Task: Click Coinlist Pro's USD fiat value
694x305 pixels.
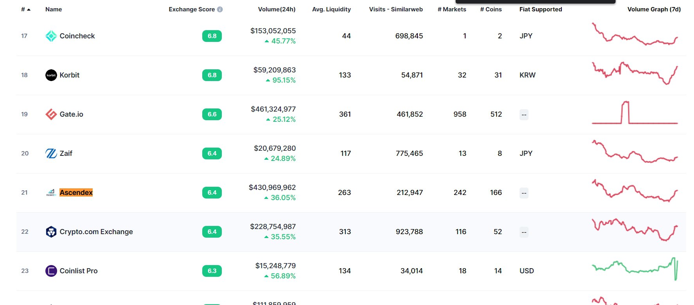Action: point(527,271)
